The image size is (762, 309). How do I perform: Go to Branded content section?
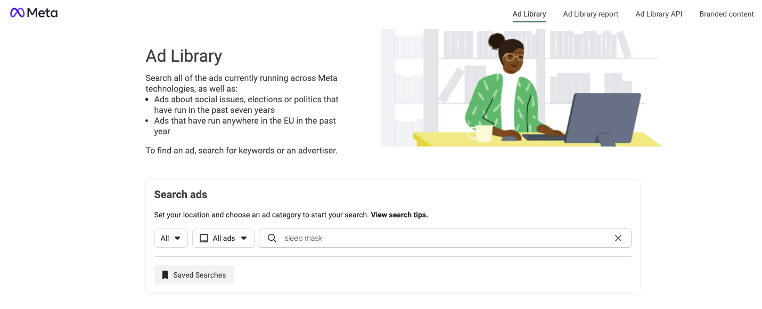pyautogui.click(x=726, y=14)
